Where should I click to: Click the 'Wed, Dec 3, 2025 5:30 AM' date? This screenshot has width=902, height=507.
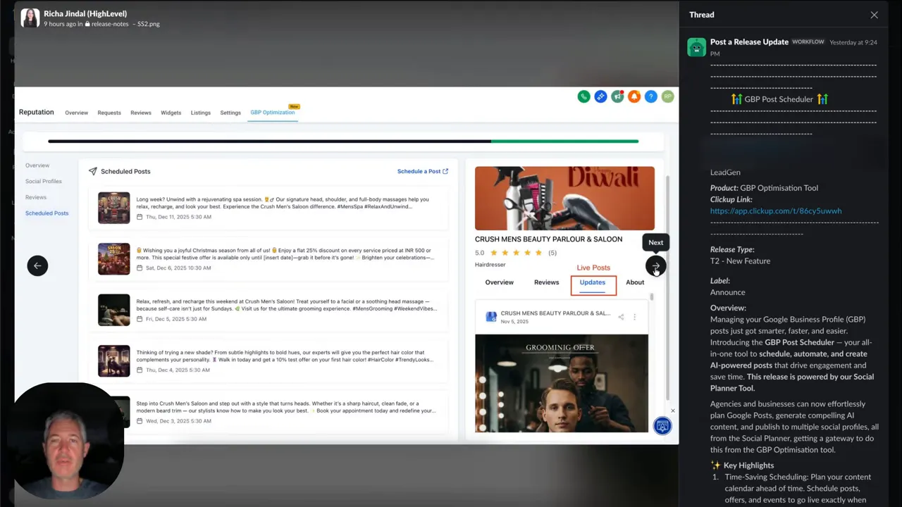pyautogui.click(x=178, y=421)
